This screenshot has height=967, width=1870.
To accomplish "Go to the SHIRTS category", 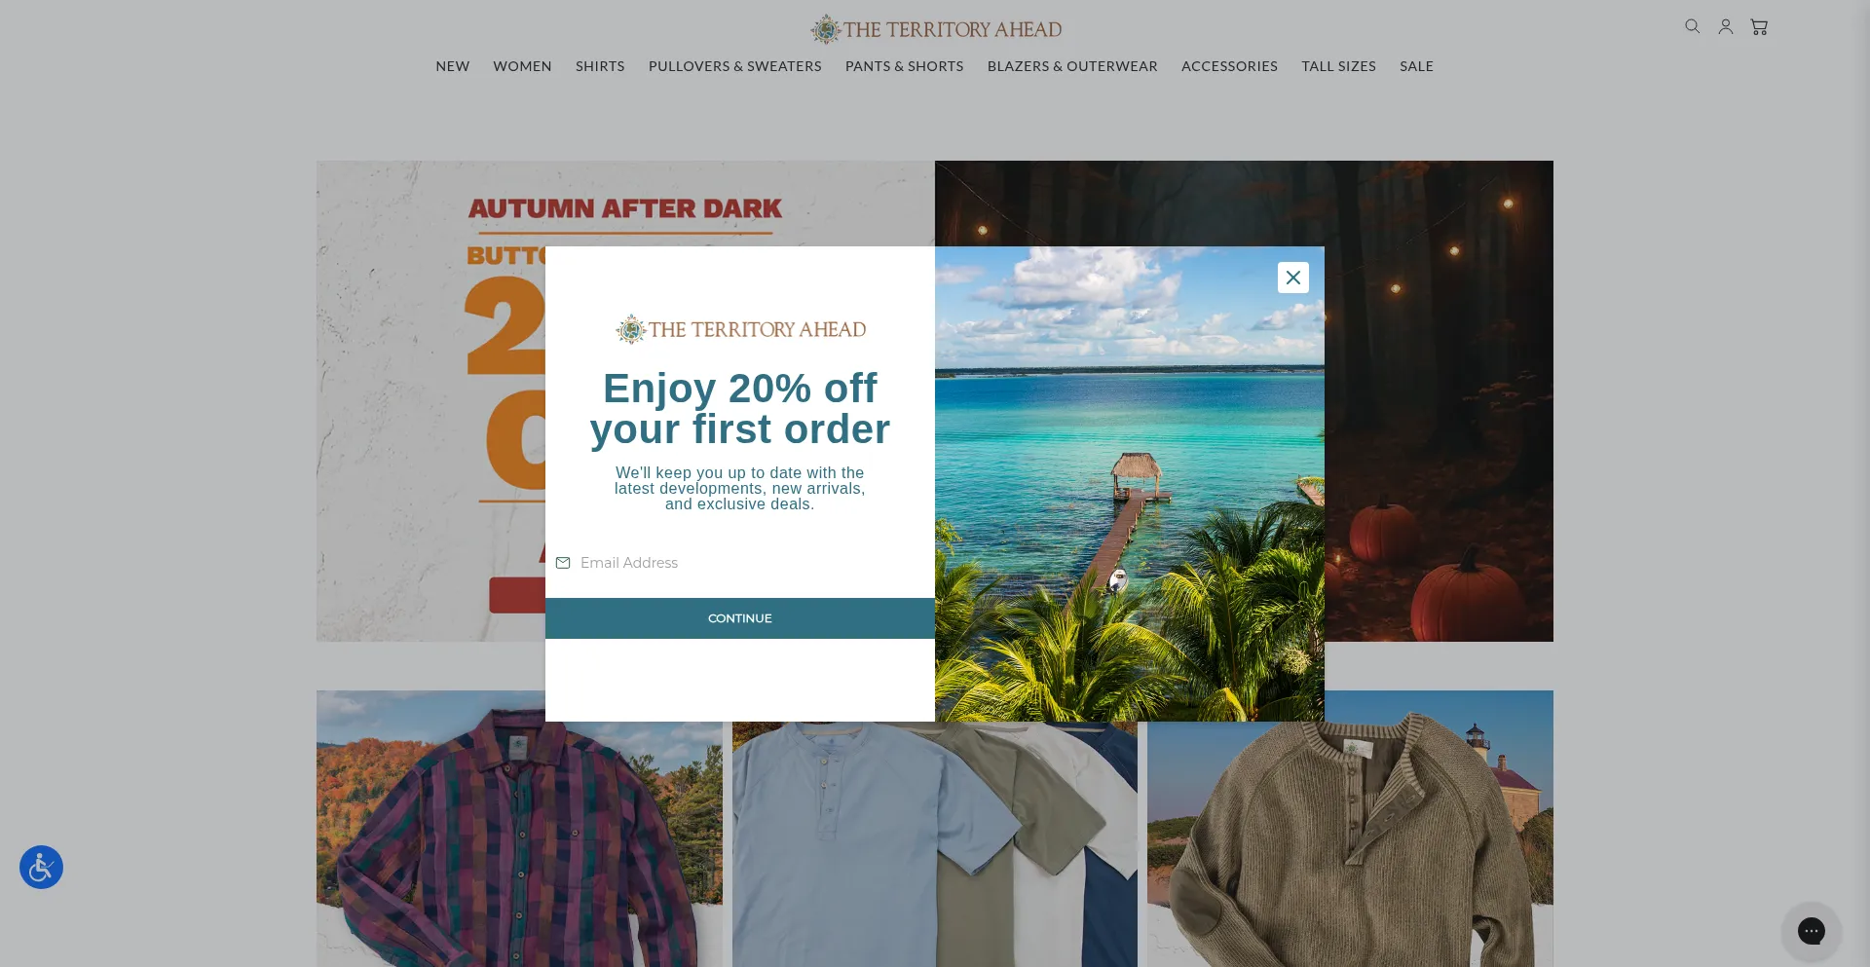I will click(600, 66).
